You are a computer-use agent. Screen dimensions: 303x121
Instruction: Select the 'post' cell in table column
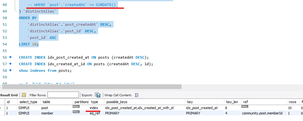point(56,108)
